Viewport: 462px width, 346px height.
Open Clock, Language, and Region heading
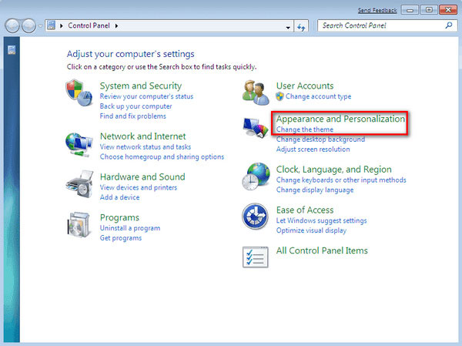334,170
